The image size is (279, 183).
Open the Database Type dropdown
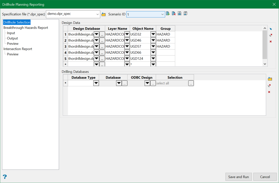[96, 83]
